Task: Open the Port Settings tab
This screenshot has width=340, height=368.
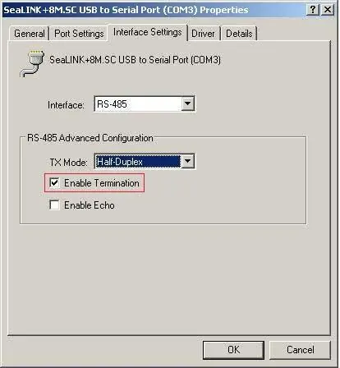Action: 79,34
